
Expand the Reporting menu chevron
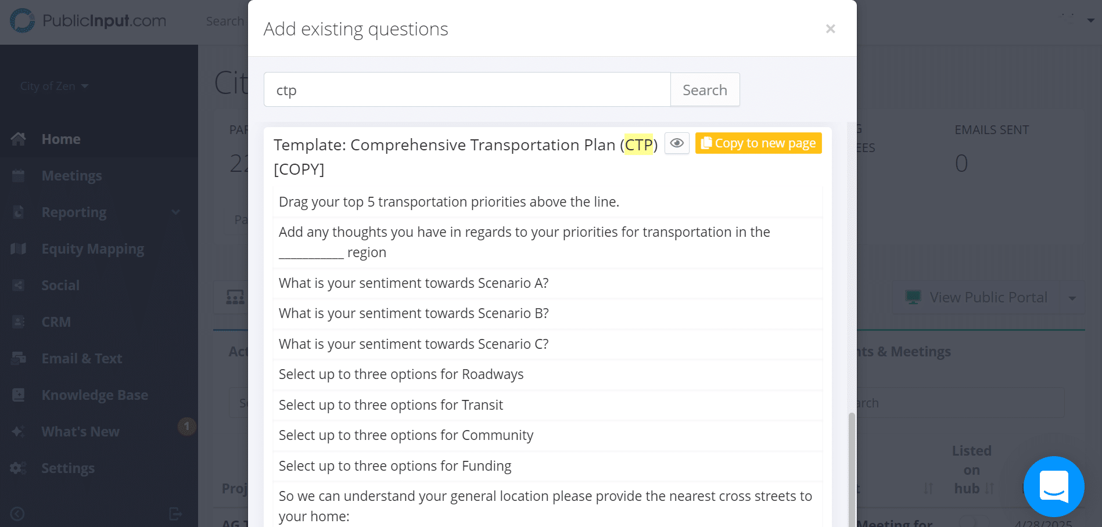tap(176, 212)
